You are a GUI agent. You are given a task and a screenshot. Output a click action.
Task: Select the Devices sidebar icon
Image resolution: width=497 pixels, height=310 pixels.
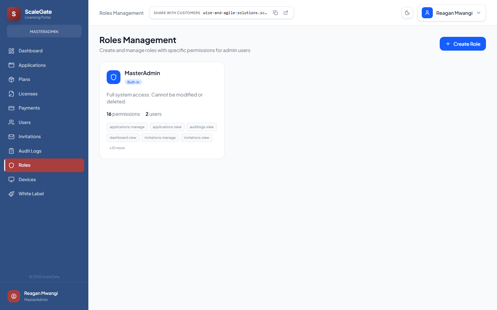(x=12, y=179)
